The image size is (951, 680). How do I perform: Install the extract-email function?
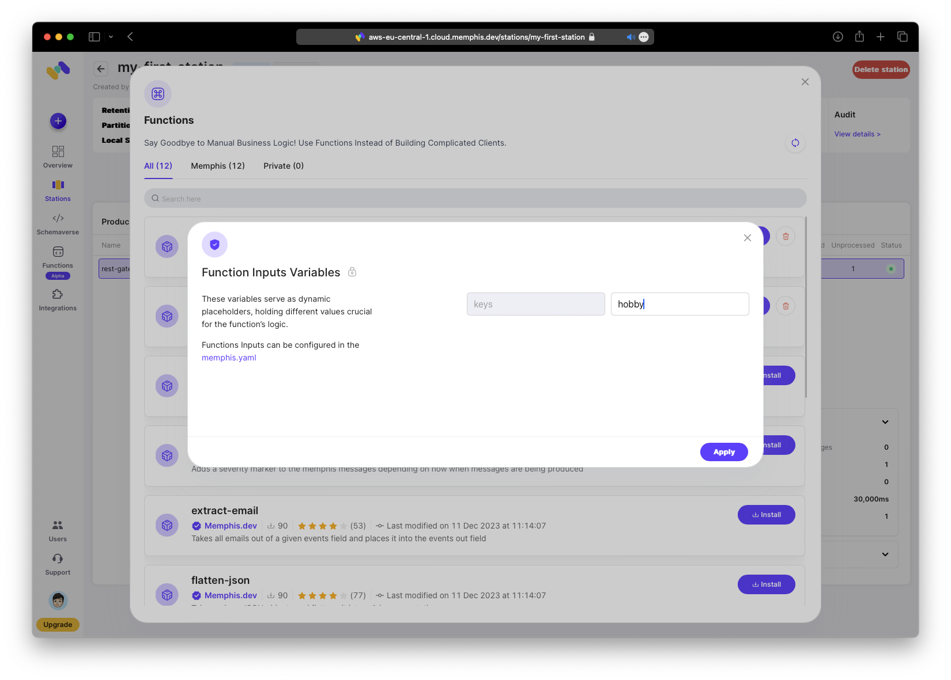point(766,515)
